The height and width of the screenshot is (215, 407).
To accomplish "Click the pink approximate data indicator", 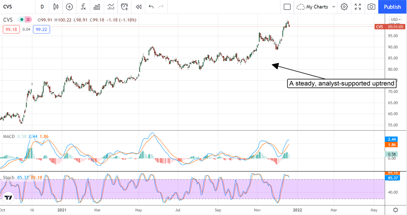I will [x=28, y=20].
